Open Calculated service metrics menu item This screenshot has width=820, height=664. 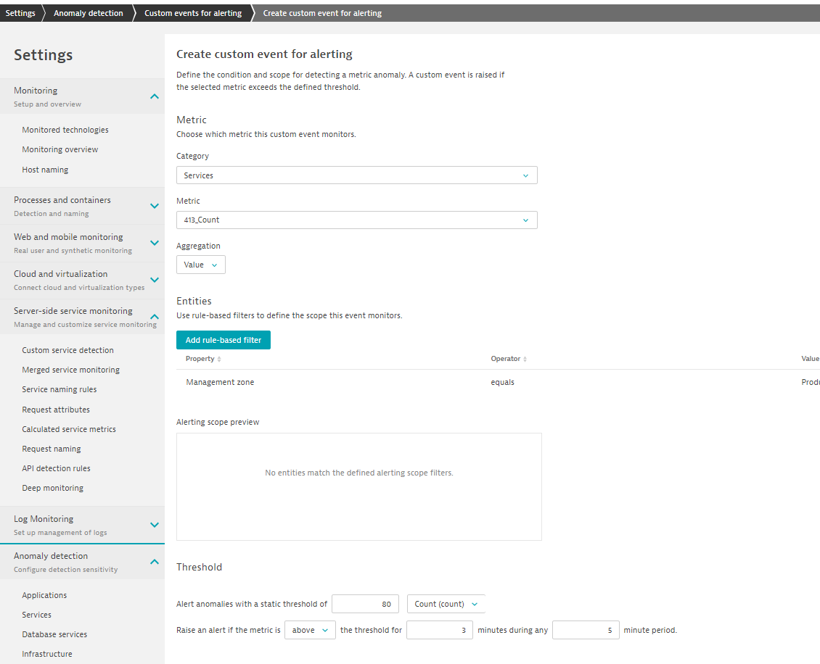point(69,429)
